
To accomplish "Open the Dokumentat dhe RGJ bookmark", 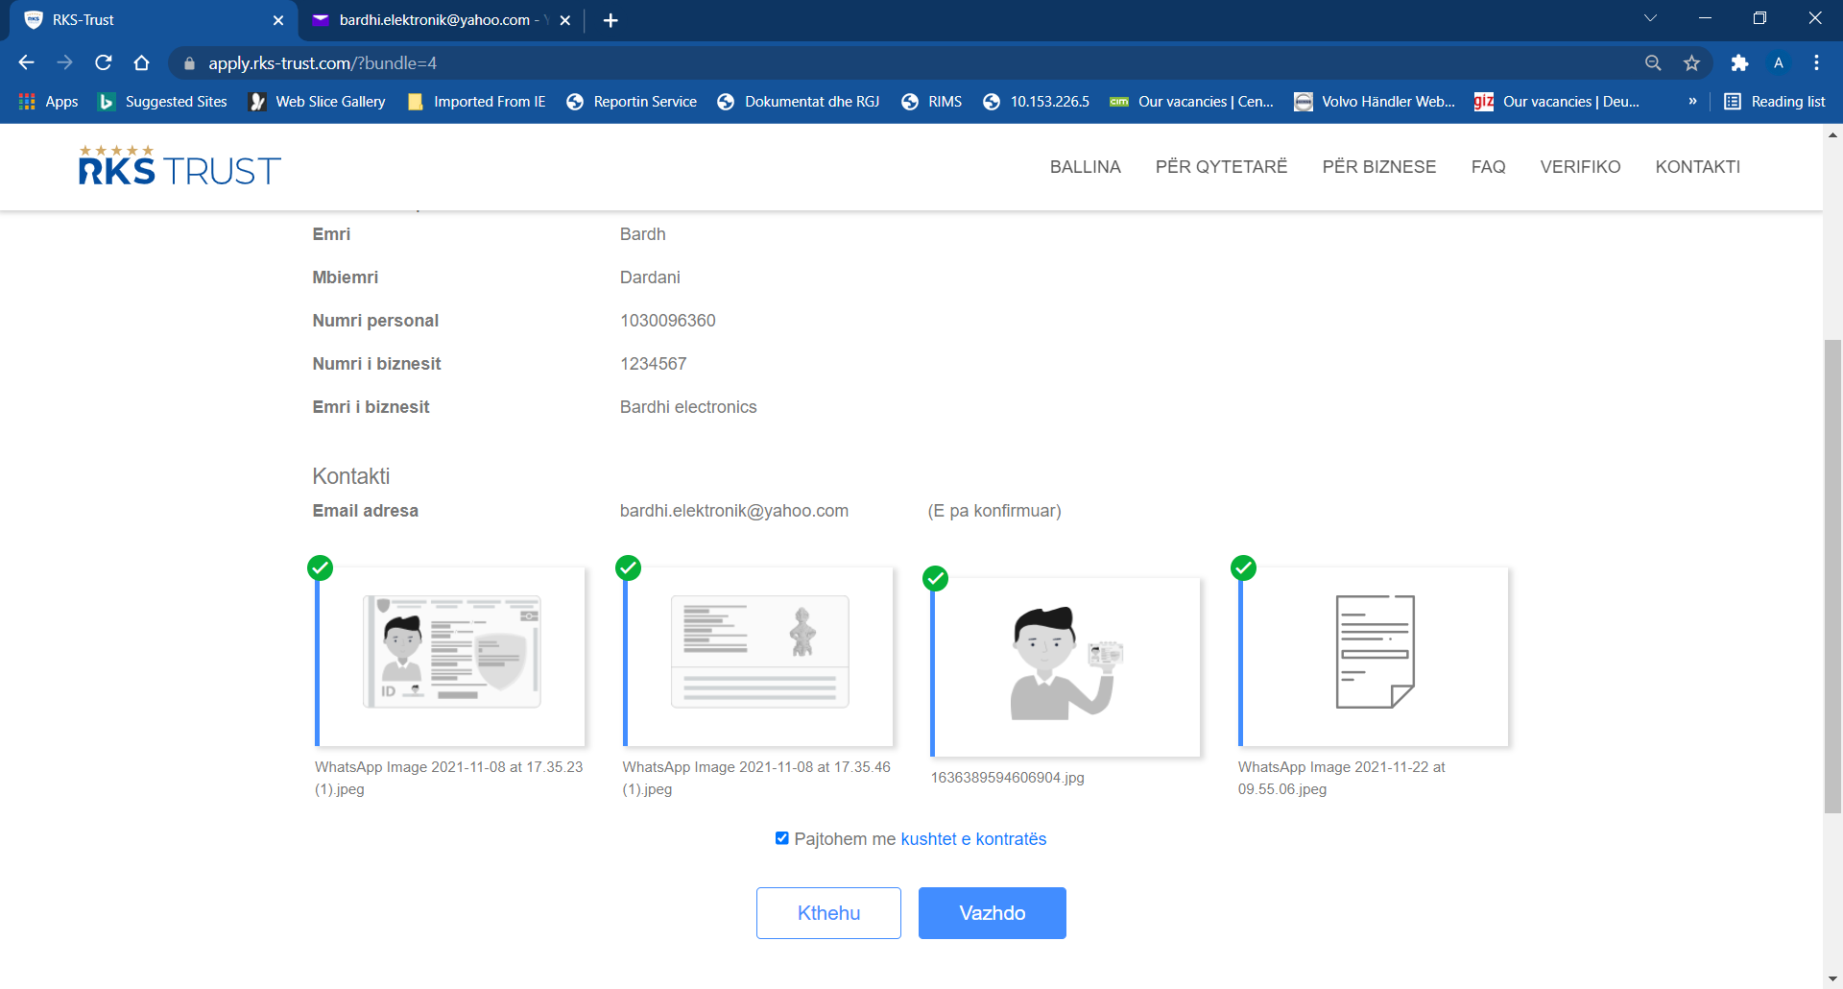I will click(x=799, y=101).
